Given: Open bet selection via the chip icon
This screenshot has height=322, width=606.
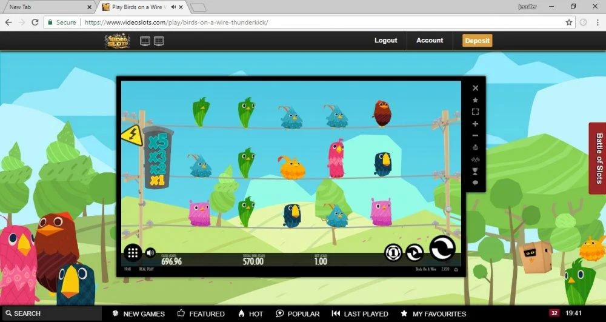Looking at the screenshot, I should tap(393, 253).
